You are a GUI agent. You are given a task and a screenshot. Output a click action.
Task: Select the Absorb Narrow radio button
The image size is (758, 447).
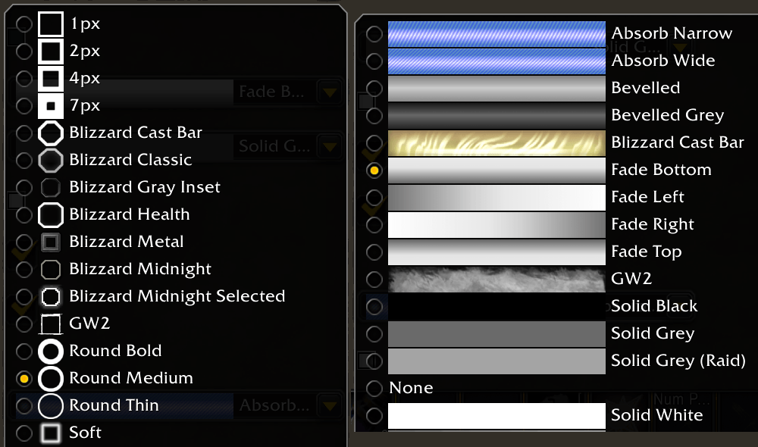374,34
